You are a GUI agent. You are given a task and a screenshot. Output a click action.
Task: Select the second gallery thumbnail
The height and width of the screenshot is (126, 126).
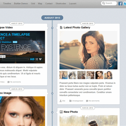(72, 75)
